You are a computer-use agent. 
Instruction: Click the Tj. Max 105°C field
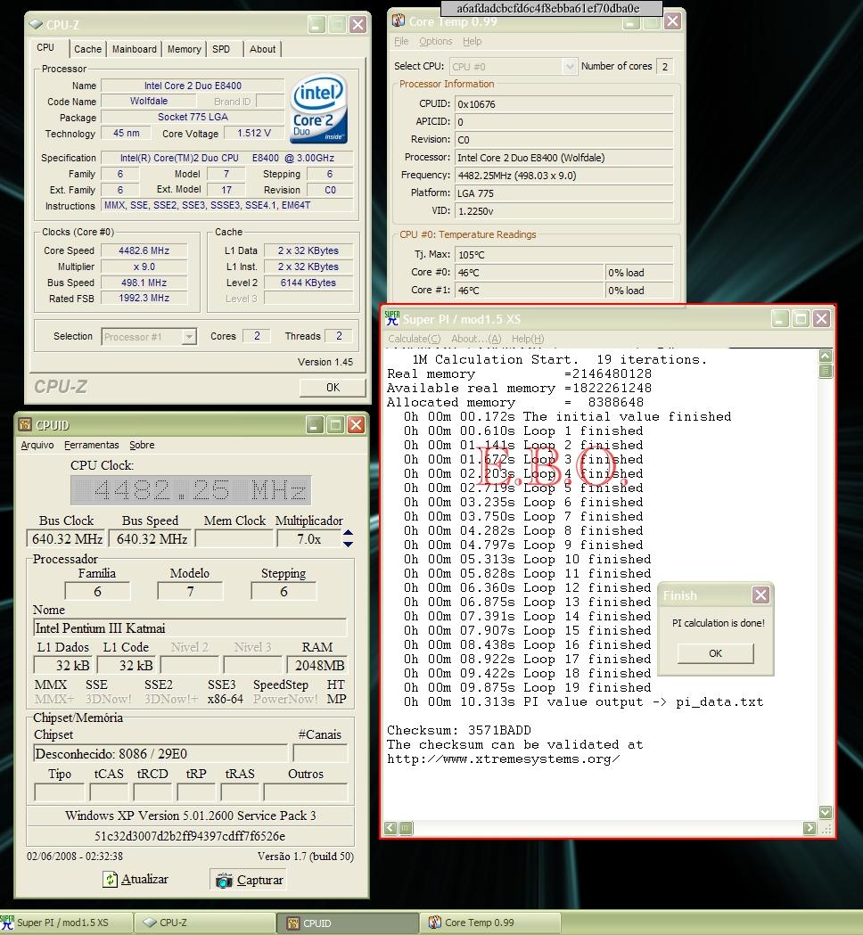[x=564, y=255]
